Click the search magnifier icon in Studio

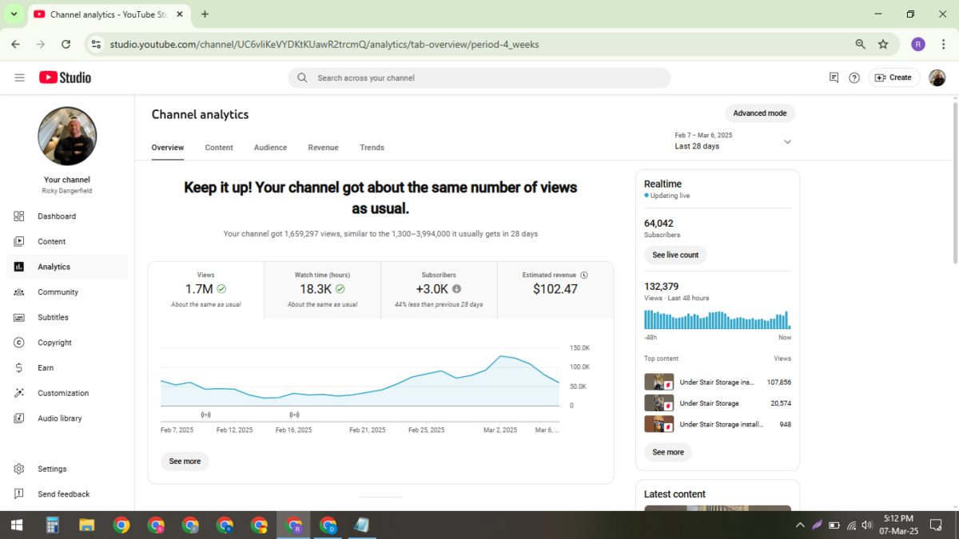pos(302,77)
